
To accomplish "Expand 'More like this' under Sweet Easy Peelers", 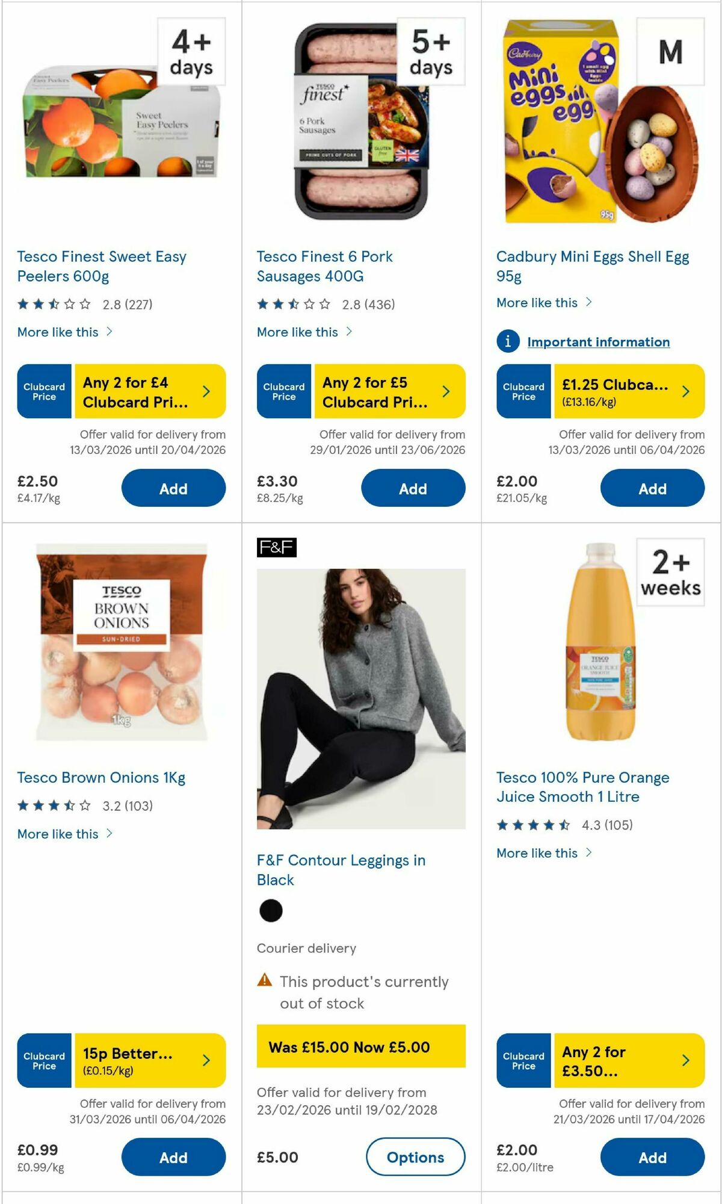I will click(x=58, y=332).
